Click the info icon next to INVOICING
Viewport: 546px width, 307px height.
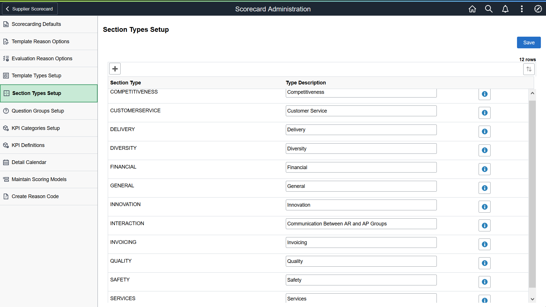tap(485, 244)
